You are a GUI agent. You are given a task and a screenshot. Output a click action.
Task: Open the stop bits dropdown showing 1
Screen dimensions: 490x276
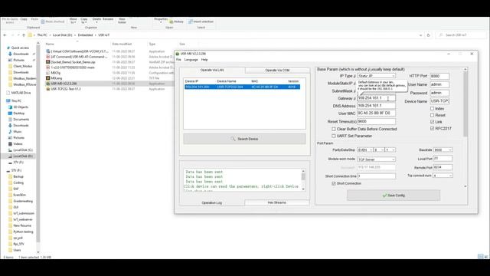coord(390,150)
